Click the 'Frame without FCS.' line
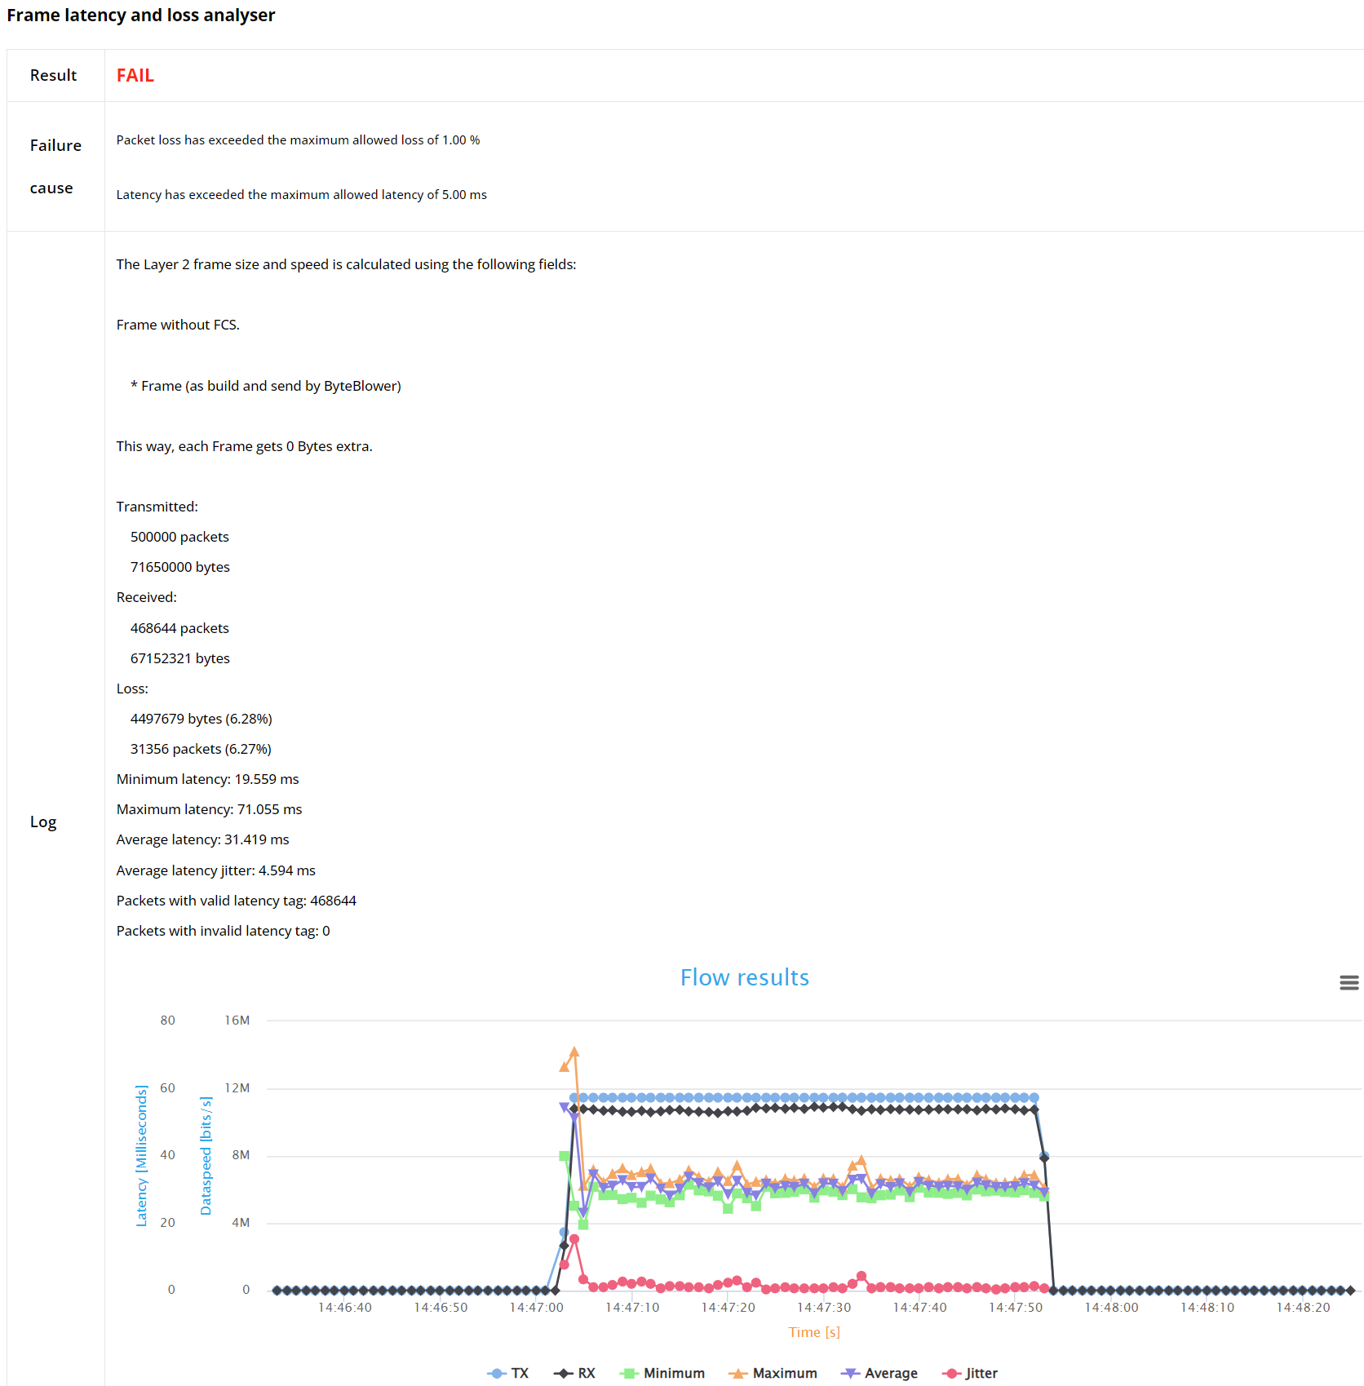 point(178,325)
